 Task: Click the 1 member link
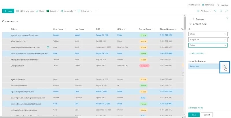222,5
